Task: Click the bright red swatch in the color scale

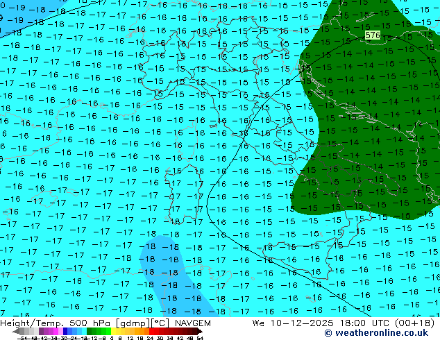Action: [151, 331]
